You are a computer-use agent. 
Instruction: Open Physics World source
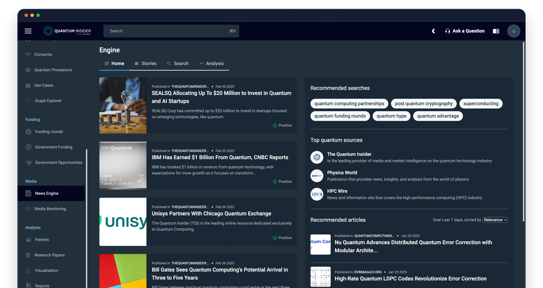coord(342,173)
